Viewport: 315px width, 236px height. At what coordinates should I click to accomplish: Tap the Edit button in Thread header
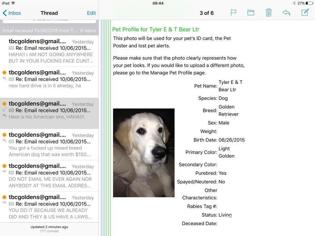pyautogui.click(x=91, y=13)
